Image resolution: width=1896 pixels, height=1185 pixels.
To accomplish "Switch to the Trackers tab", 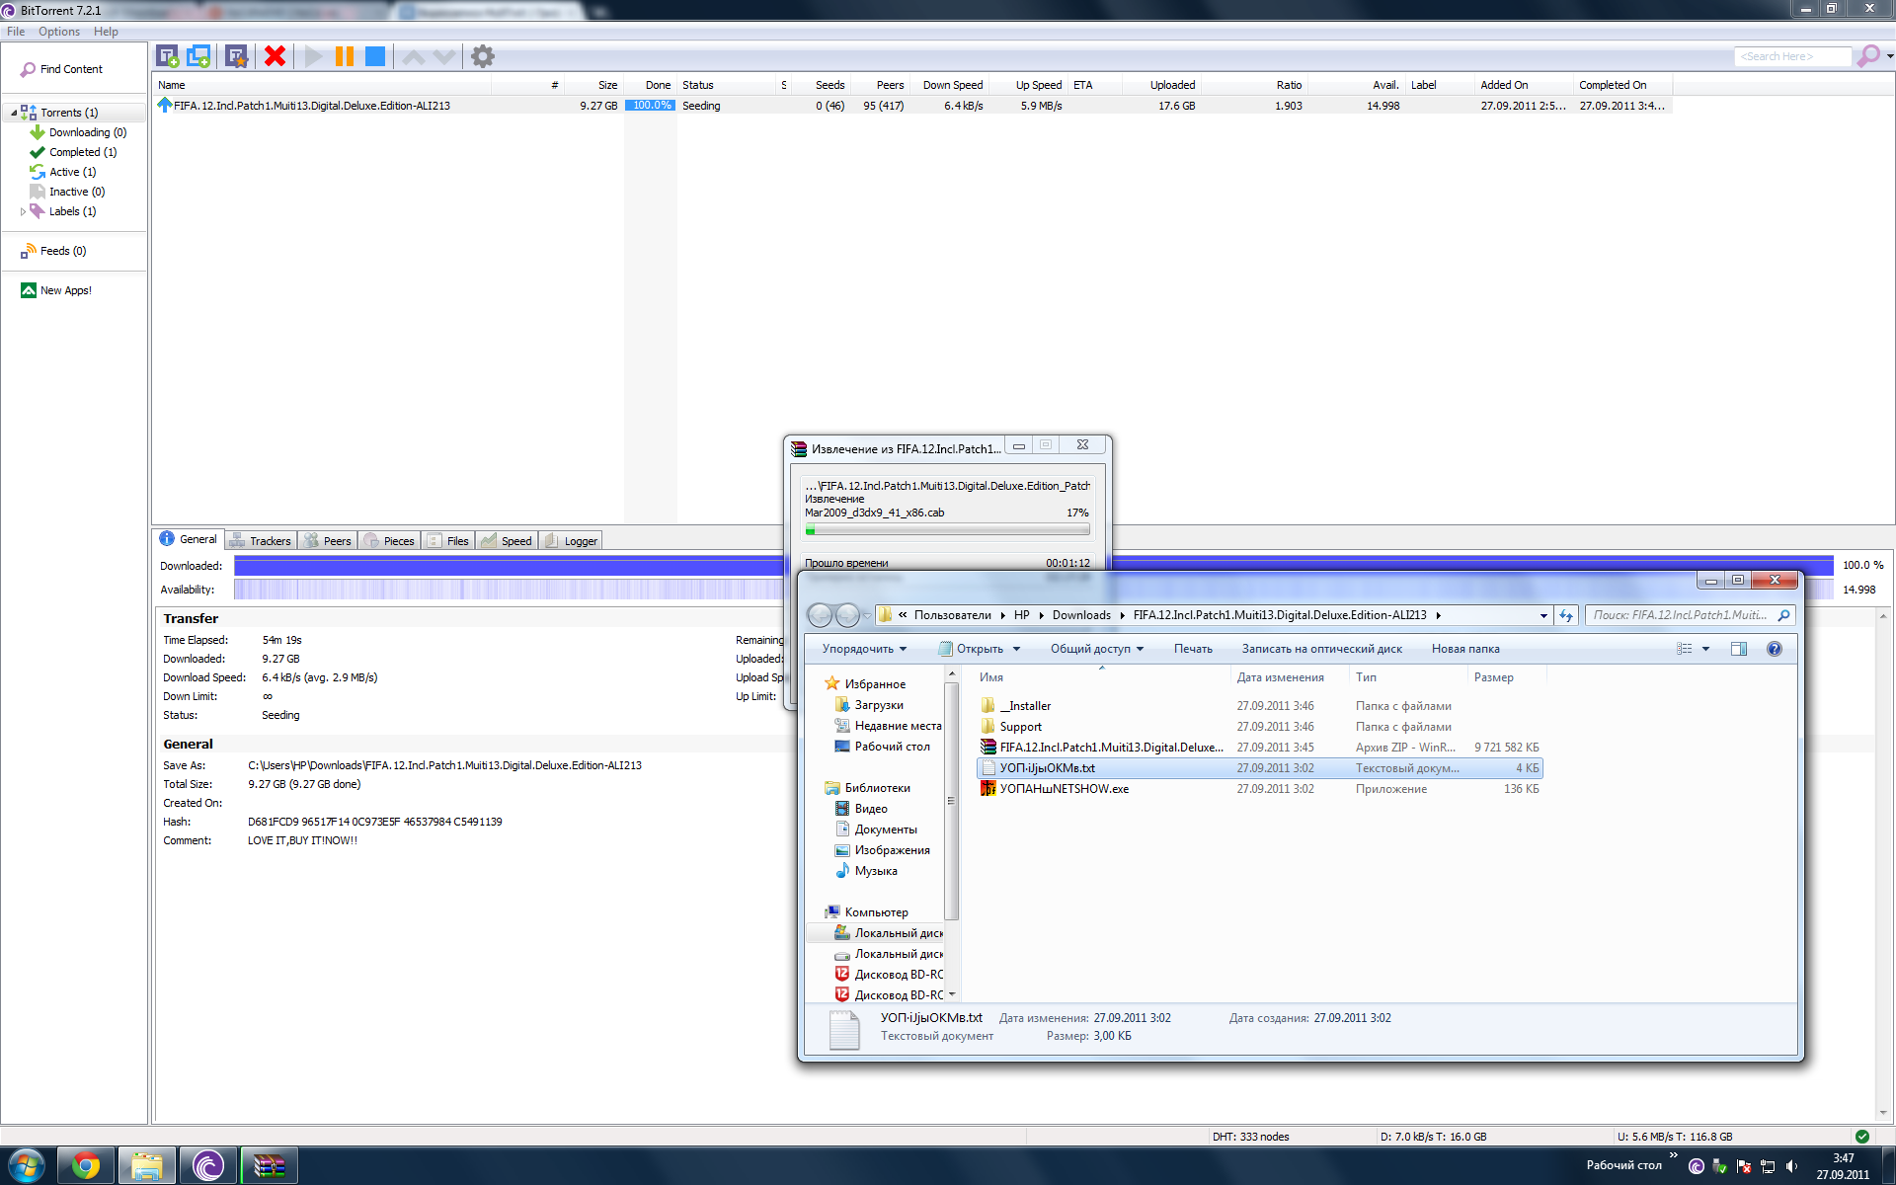I will coord(262,540).
